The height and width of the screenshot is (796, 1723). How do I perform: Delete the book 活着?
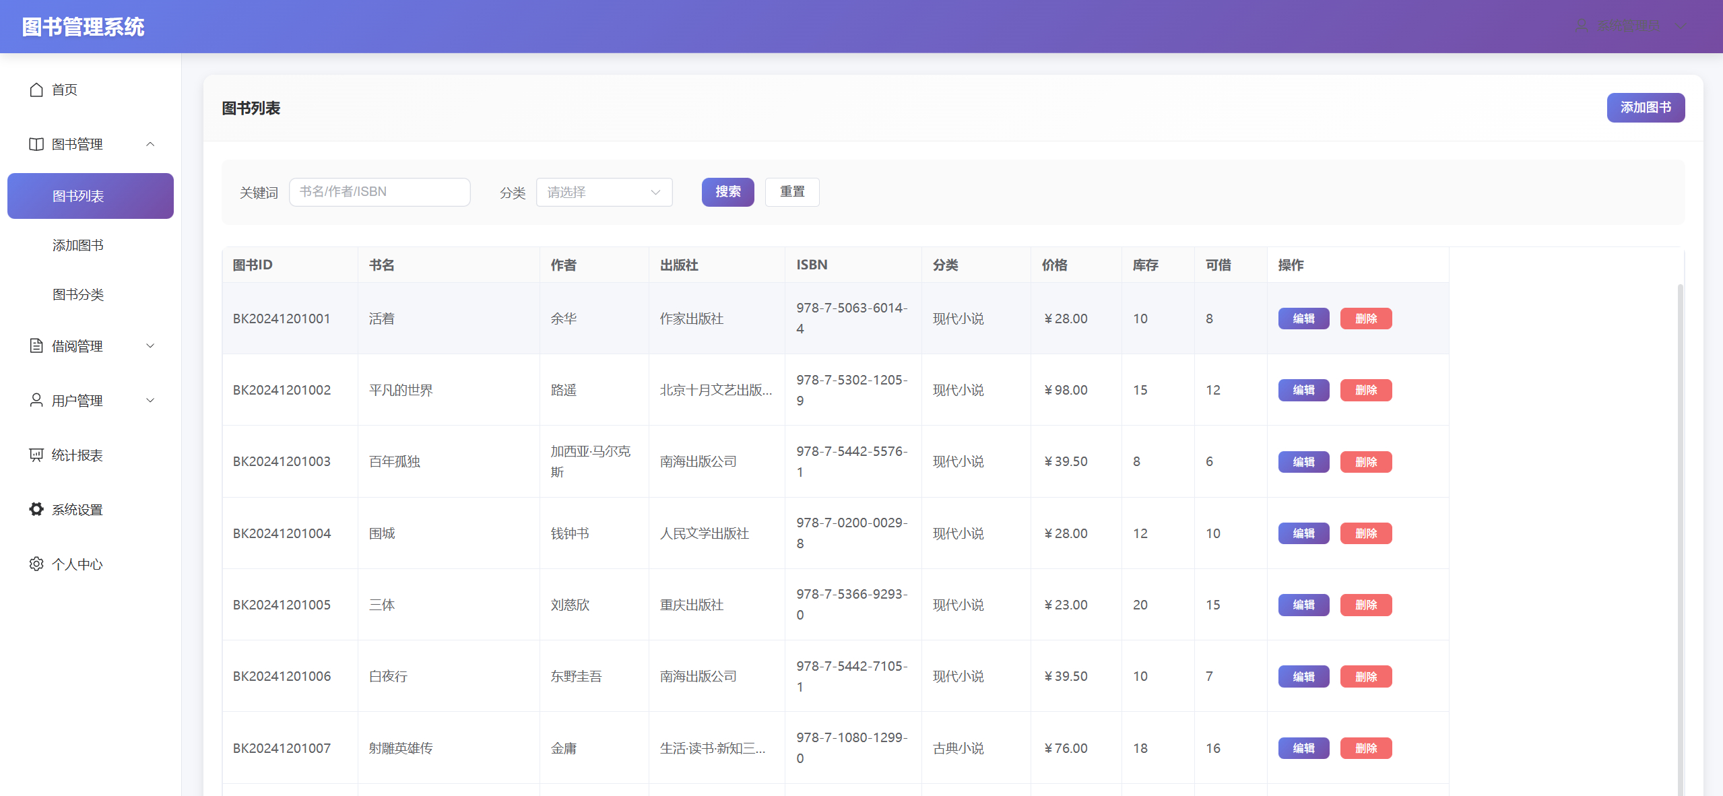click(x=1365, y=319)
